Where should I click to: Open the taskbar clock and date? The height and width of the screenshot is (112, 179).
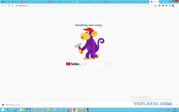coord(174,110)
